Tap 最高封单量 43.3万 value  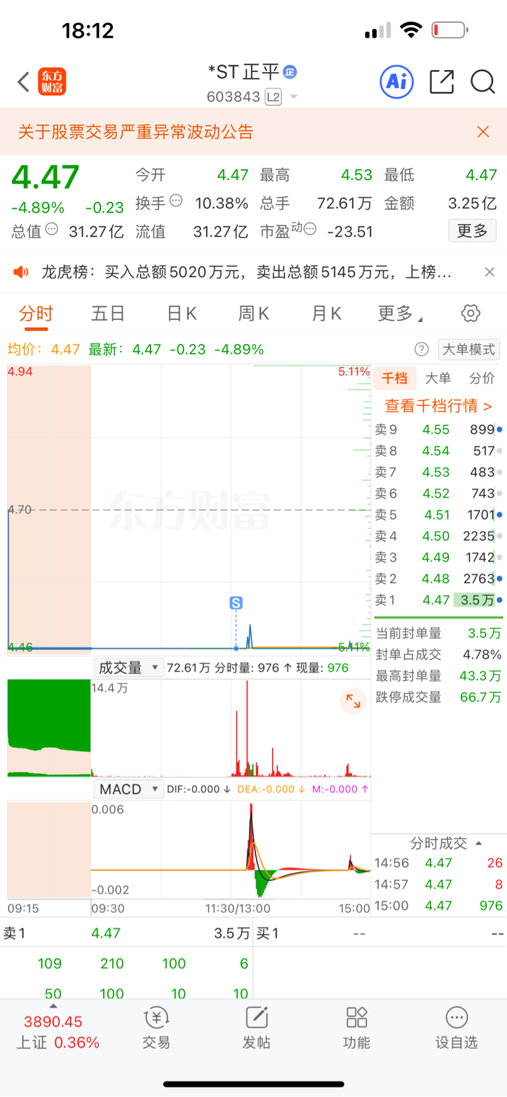click(x=481, y=676)
